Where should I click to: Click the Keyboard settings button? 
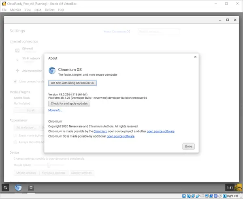click(53, 173)
